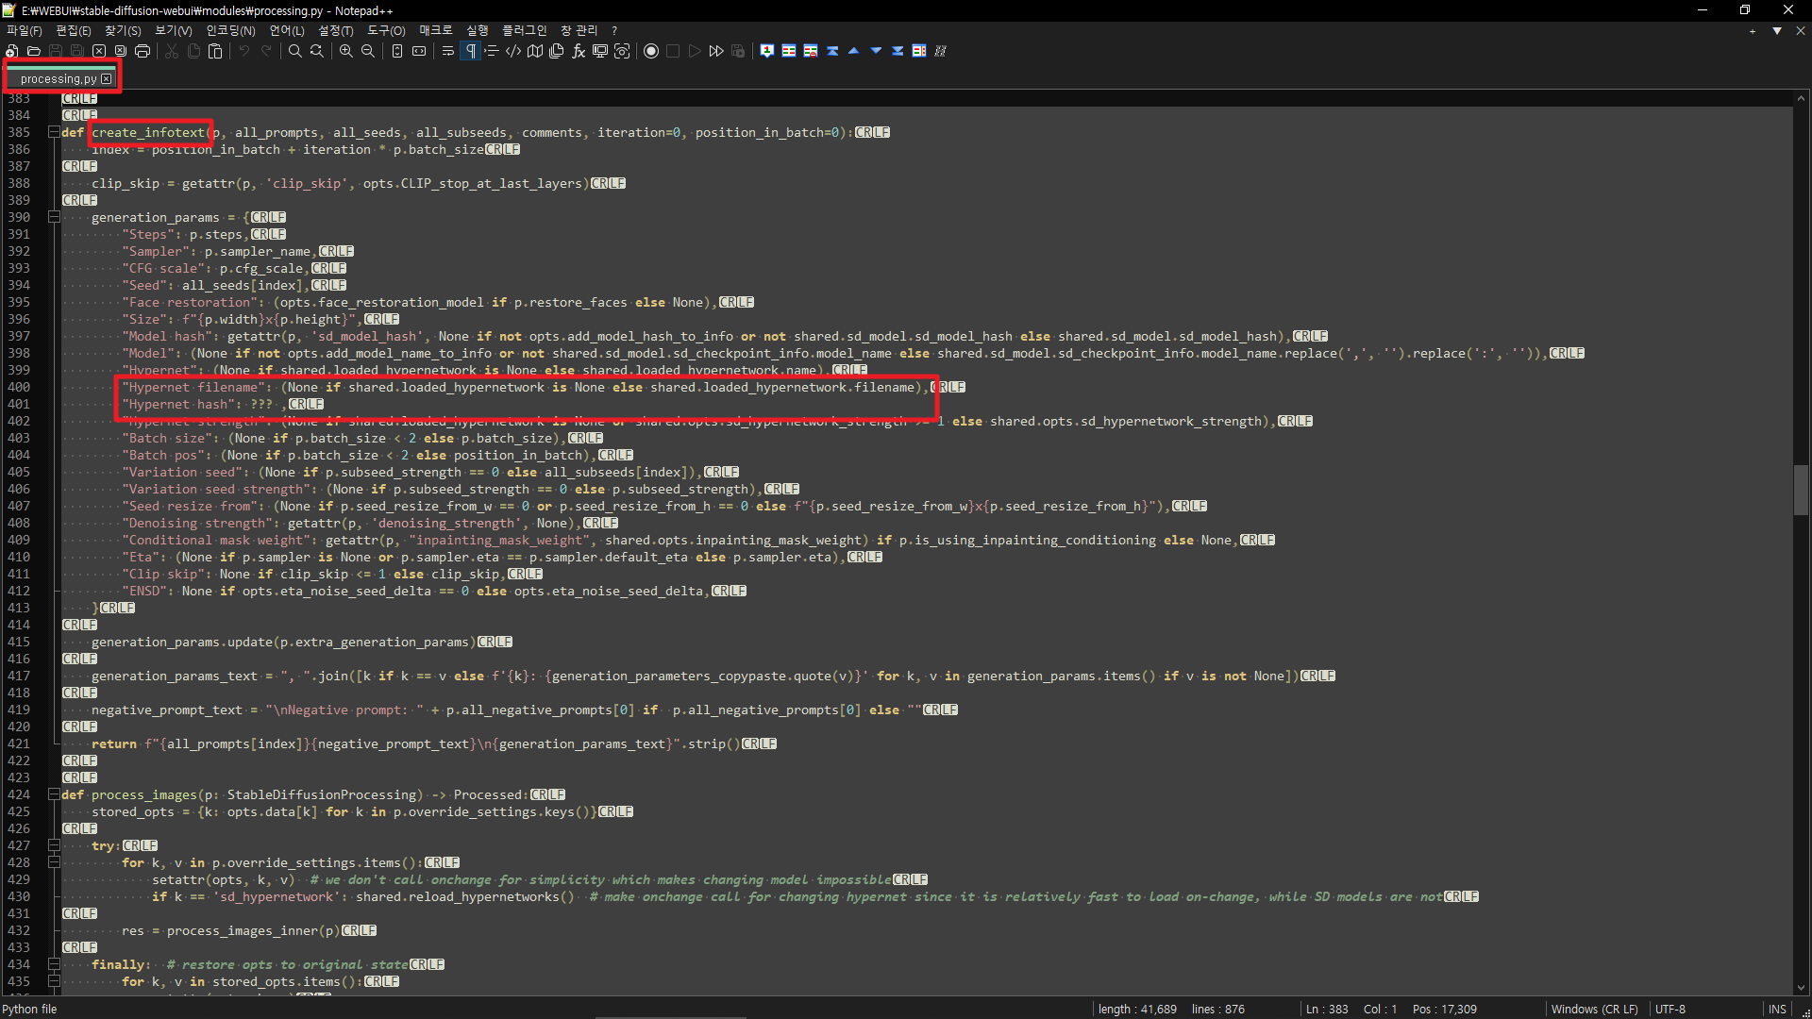Viewport: 1812px width, 1019px height.
Task: Select the processing.py tab
Action: click(57, 78)
